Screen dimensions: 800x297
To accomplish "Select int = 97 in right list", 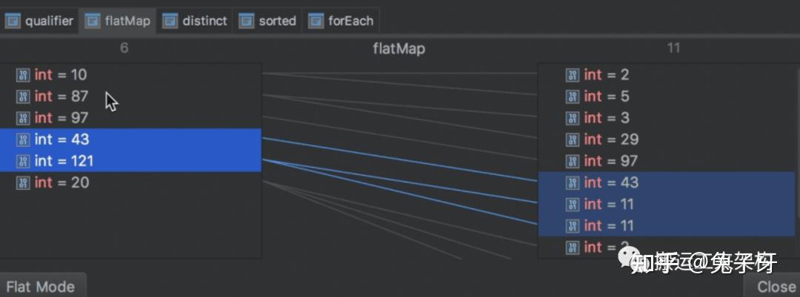I will point(667,161).
